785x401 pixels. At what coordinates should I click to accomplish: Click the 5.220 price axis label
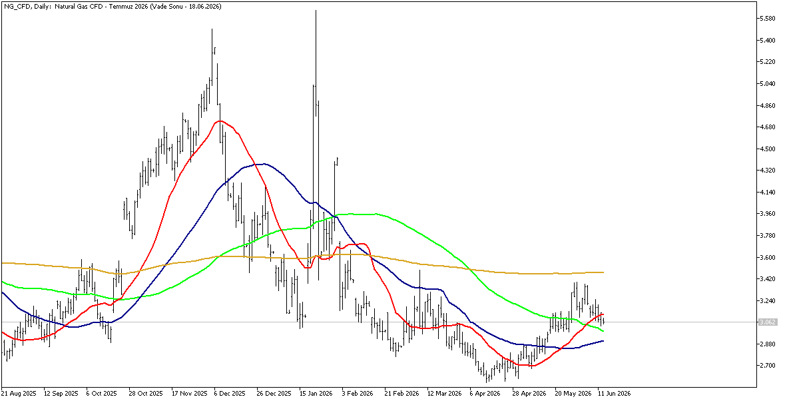[768, 62]
